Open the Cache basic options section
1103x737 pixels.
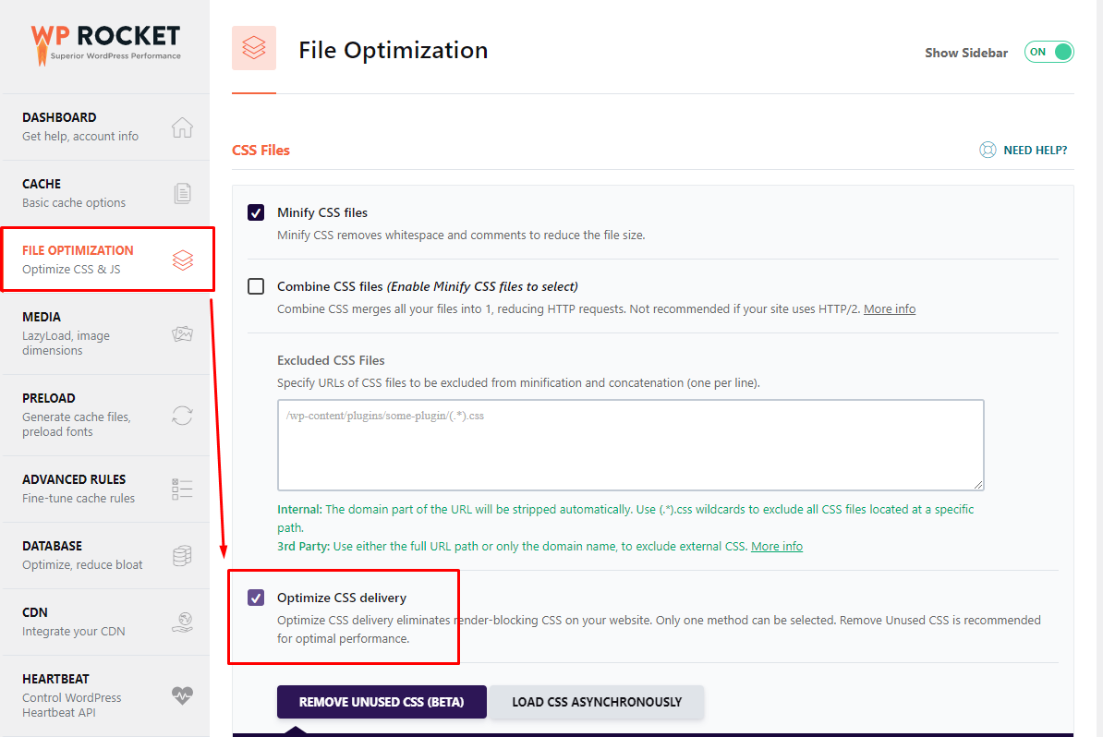[x=105, y=193]
